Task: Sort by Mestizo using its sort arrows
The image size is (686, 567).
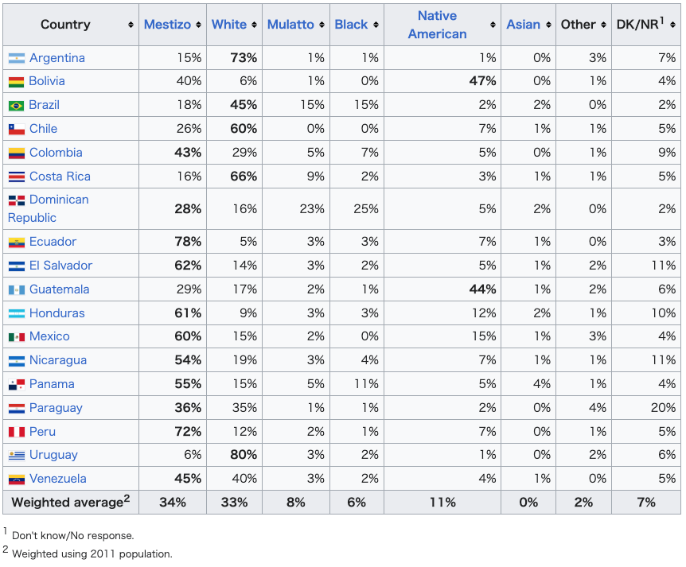Action: point(199,25)
